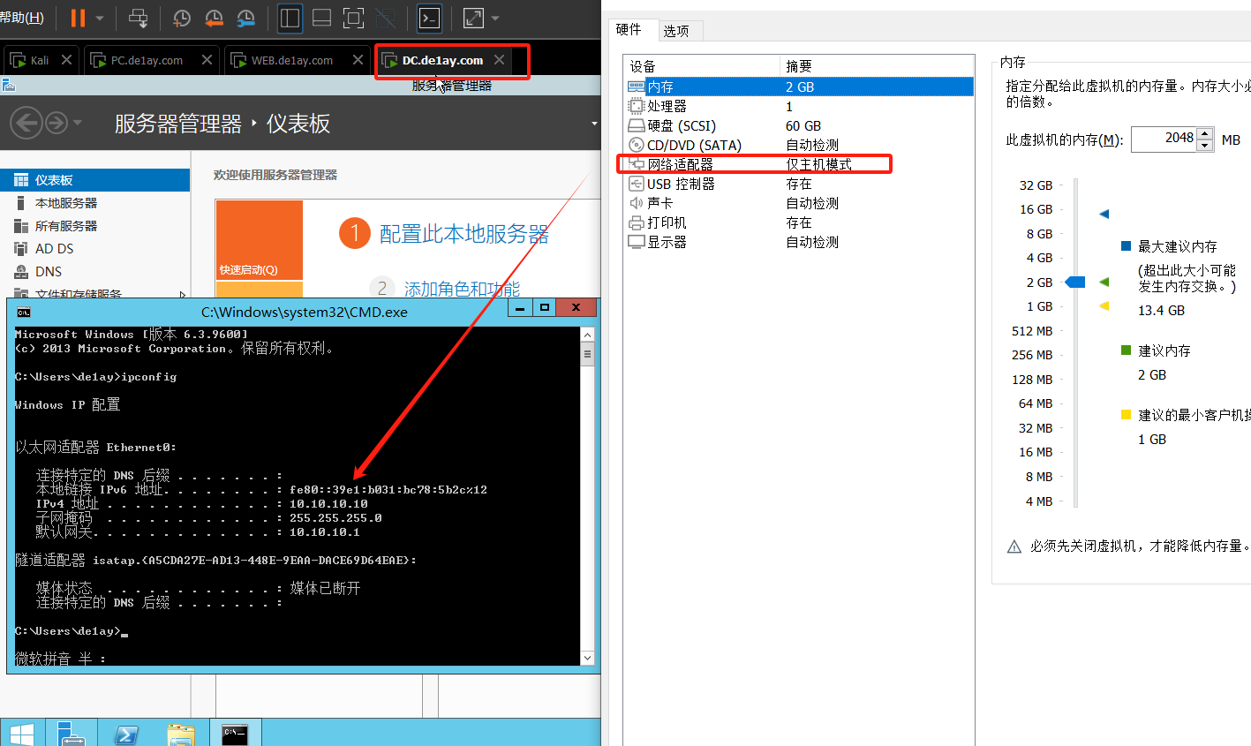Open the Windows Start button

(x=21, y=733)
